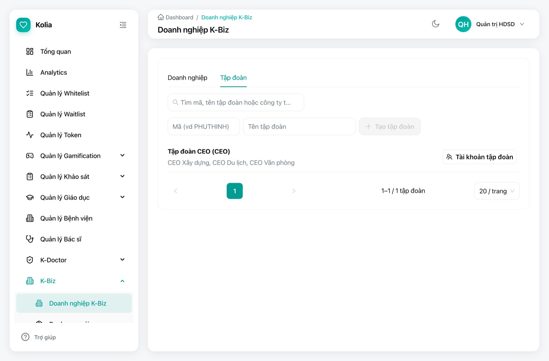549x361 pixels.
Task: Focus the Tìm mã, tên tập đoàn search field
Action: coord(236,102)
